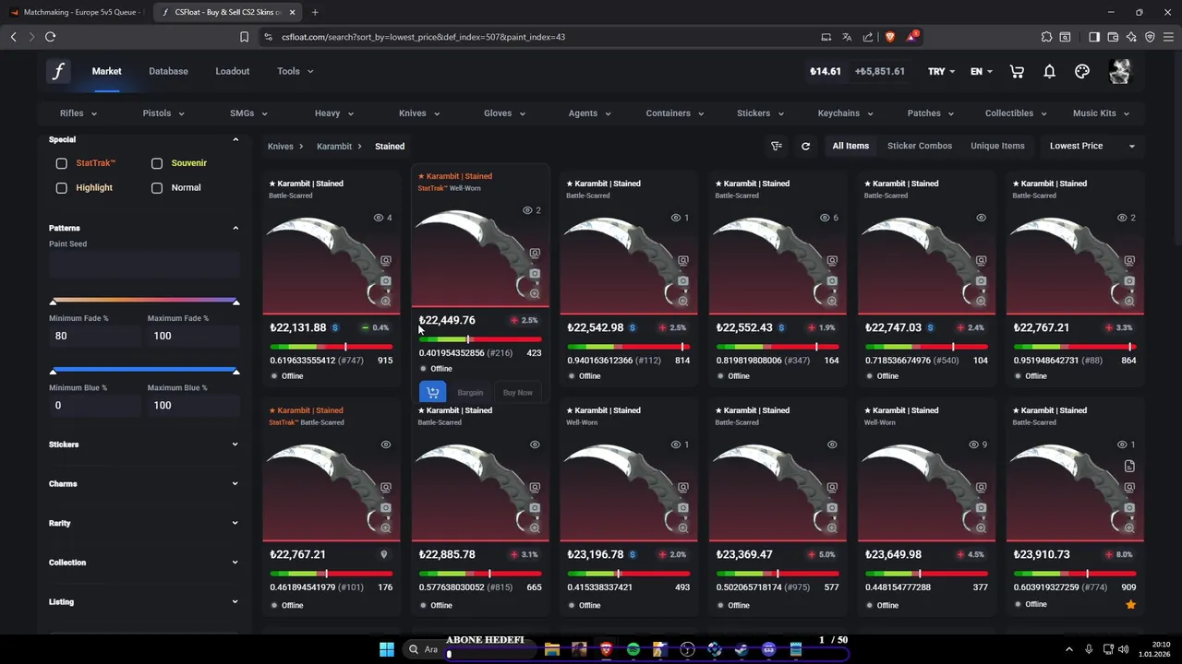Screen dimensions: 1182x664
Task: Inspect icon on the ₺22,767.21 Battle-Scarred card
Action: (1129, 260)
